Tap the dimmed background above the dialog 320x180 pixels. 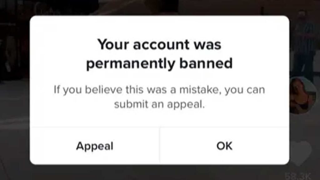click(x=159, y=7)
